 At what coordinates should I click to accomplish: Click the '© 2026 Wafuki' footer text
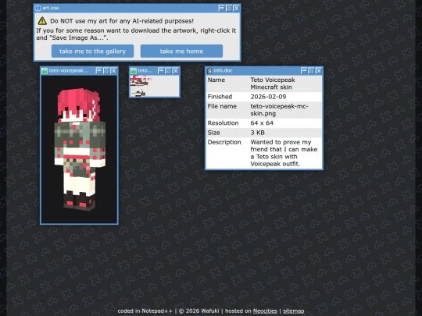coord(199,311)
